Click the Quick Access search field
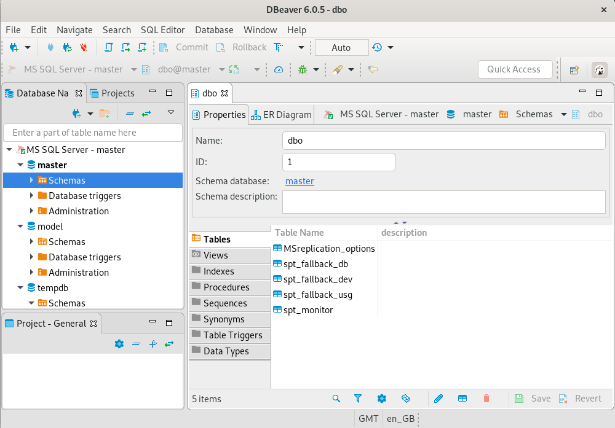 tap(515, 69)
